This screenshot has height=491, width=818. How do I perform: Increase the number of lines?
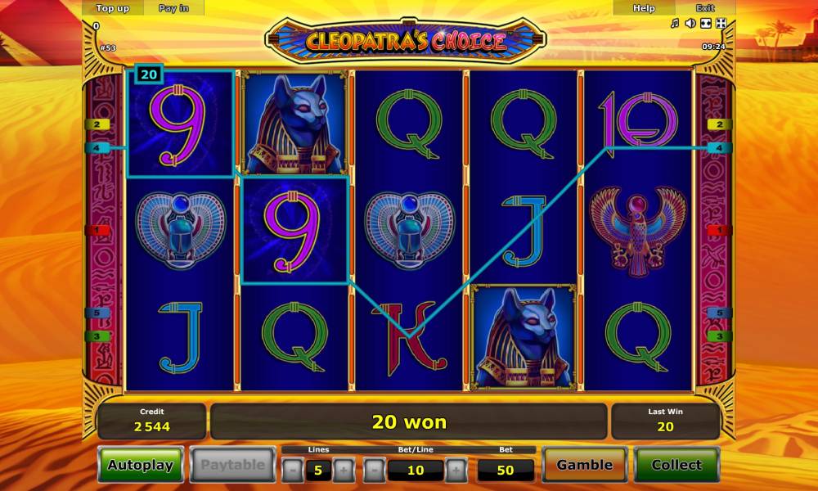(x=344, y=470)
